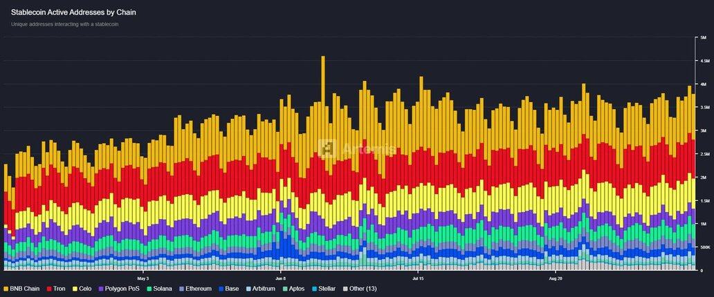Select the Jun 8 x-axis date label
This screenshot has height=297, width=714.
pyautogui.click(x=281, y=278)
